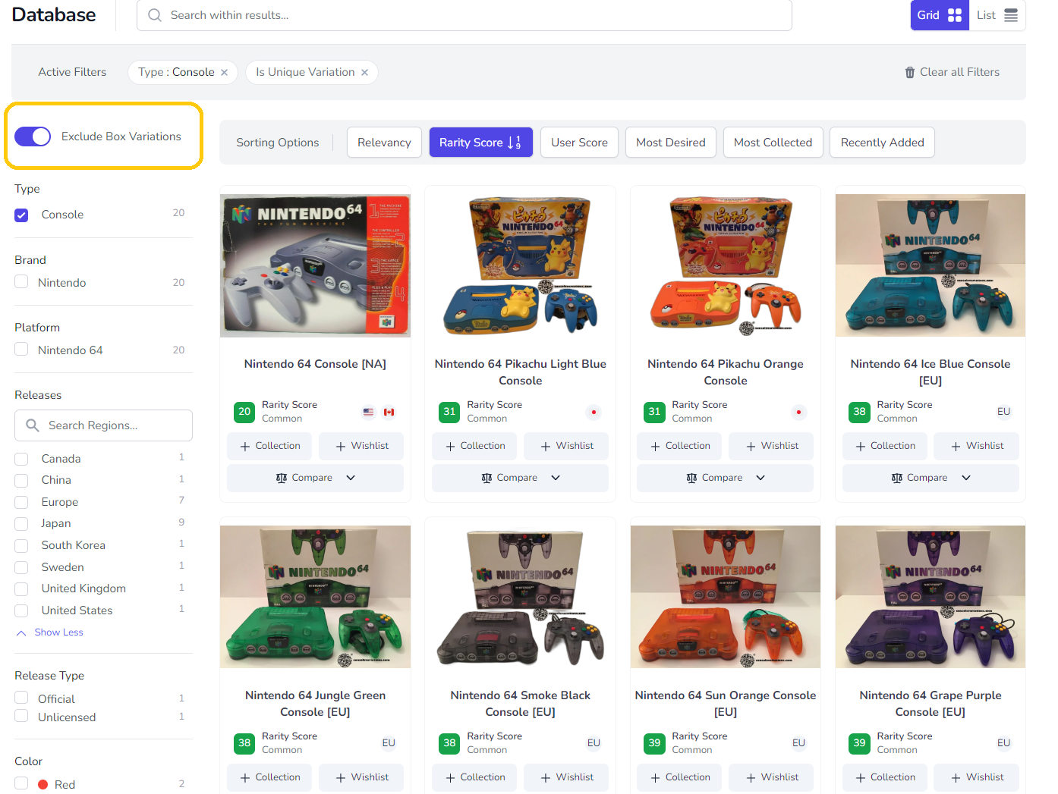
Task: Collapse the releases list with Show Less
Action: pos(50,632)
